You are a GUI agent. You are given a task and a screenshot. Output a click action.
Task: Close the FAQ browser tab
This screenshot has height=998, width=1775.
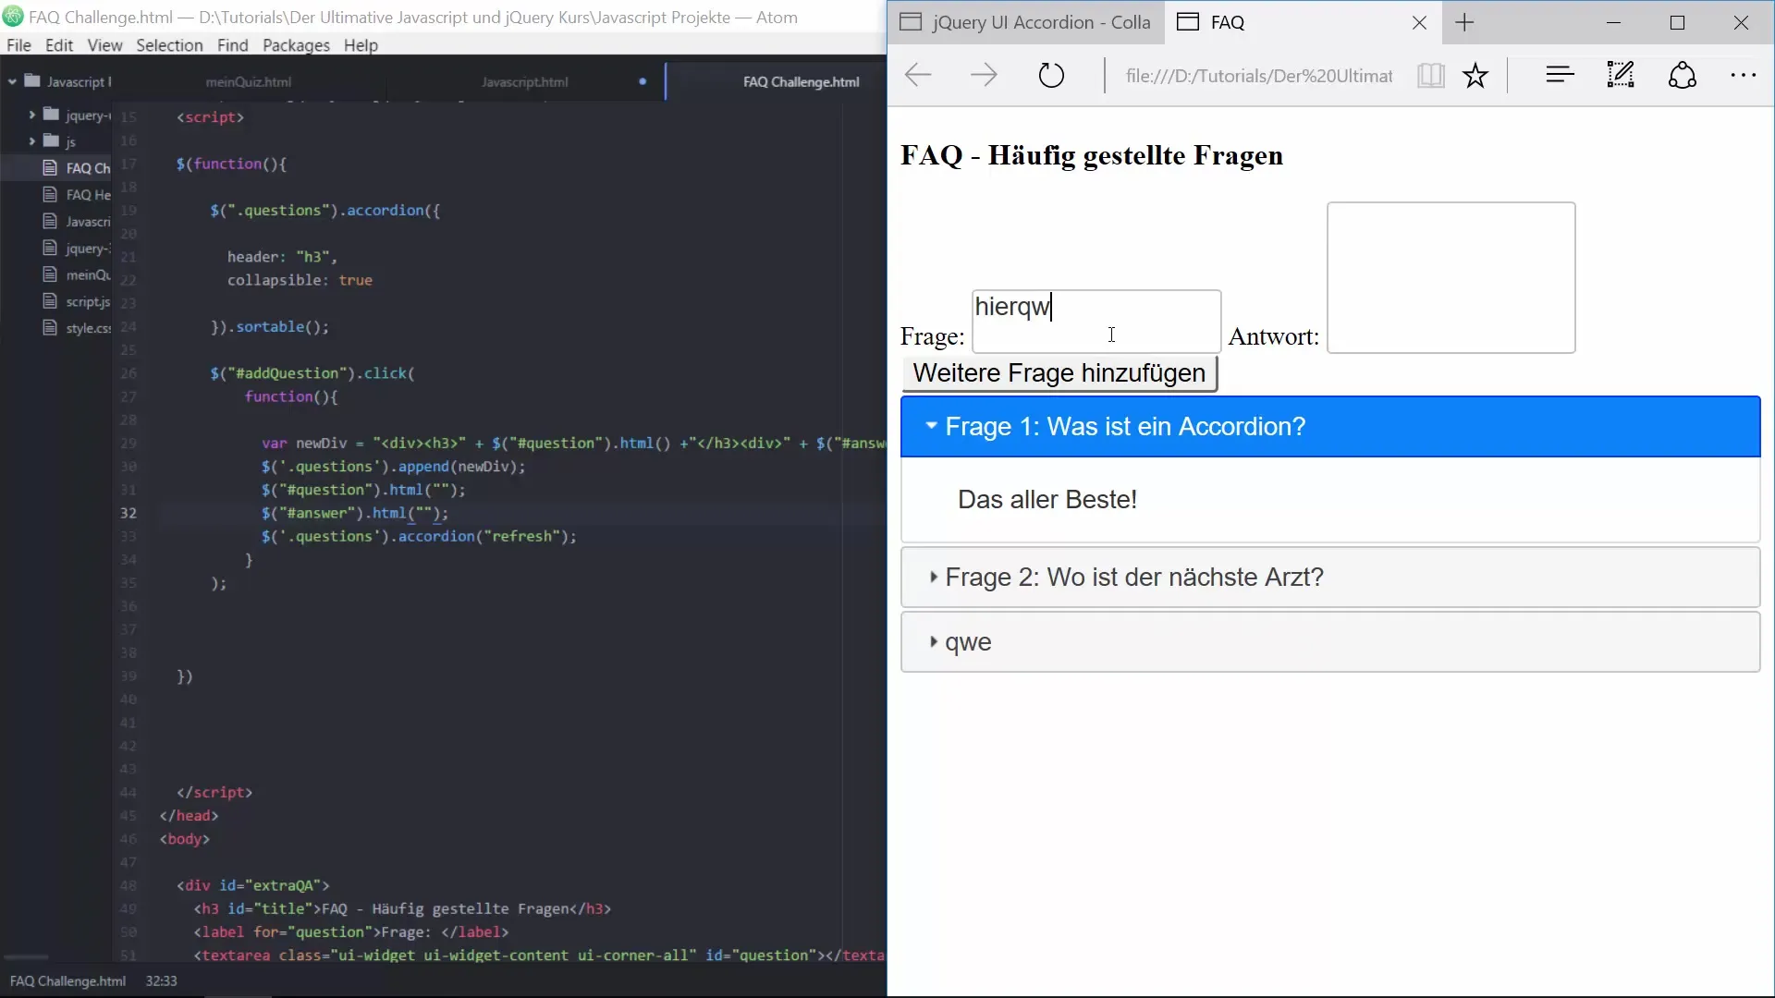pos(1419,23)
